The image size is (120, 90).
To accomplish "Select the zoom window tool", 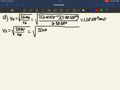I will (12, 10).
